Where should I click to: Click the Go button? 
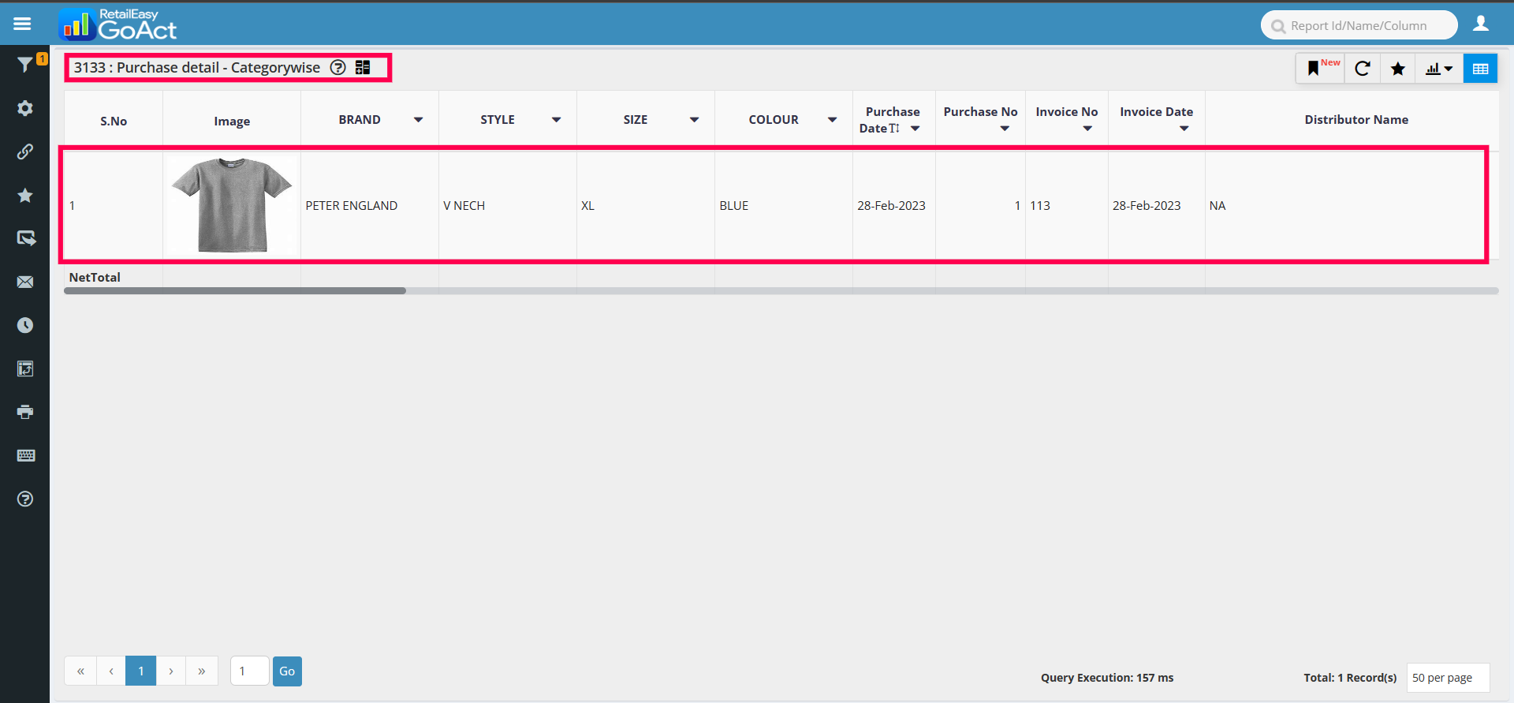pyautogui.click(x=287, y=671)
